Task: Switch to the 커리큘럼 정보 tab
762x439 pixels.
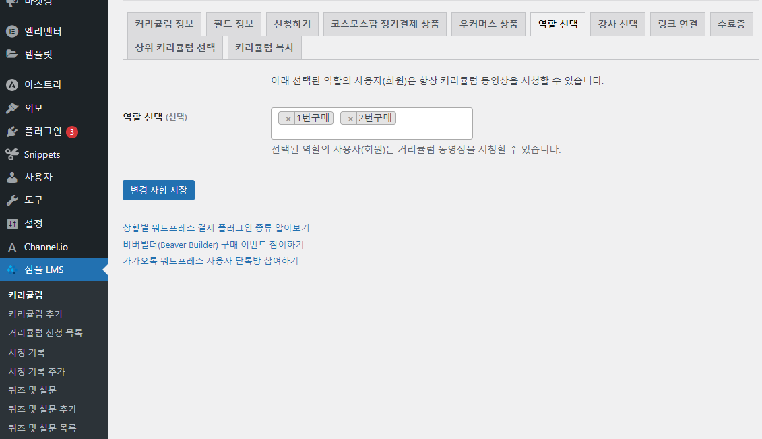Action: (164, 24)
